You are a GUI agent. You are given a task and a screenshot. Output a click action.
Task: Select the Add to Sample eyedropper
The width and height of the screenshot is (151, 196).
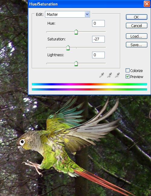(109, 75)
